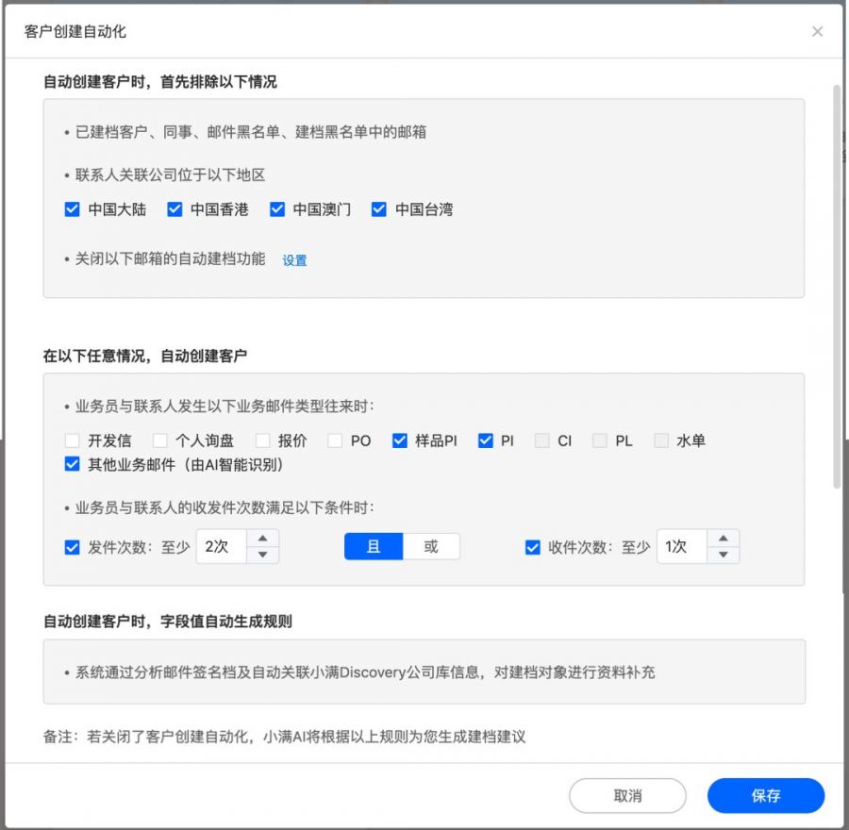The width and height of the screenshot is (849, 830).
Task: Click the disabled 水单 checkbox
Action: click(661, 440)
